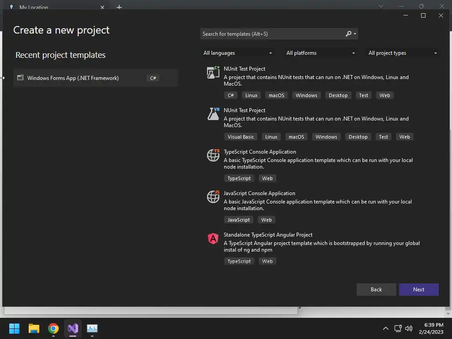Click macOS tag in Visual Basic NUnit row
The image size is (452, 339).
296,137
